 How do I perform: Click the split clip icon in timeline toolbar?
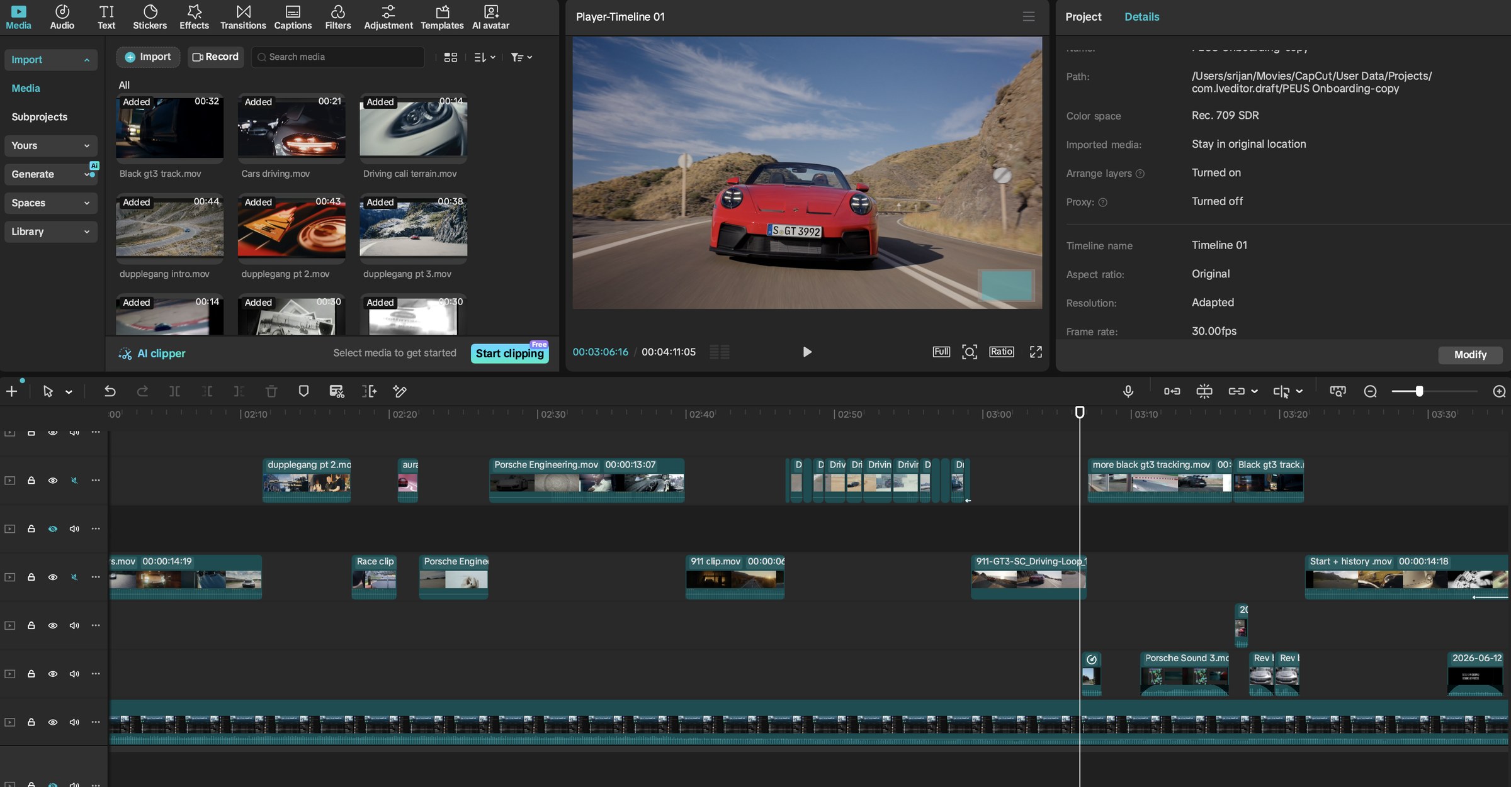(174, 391)
